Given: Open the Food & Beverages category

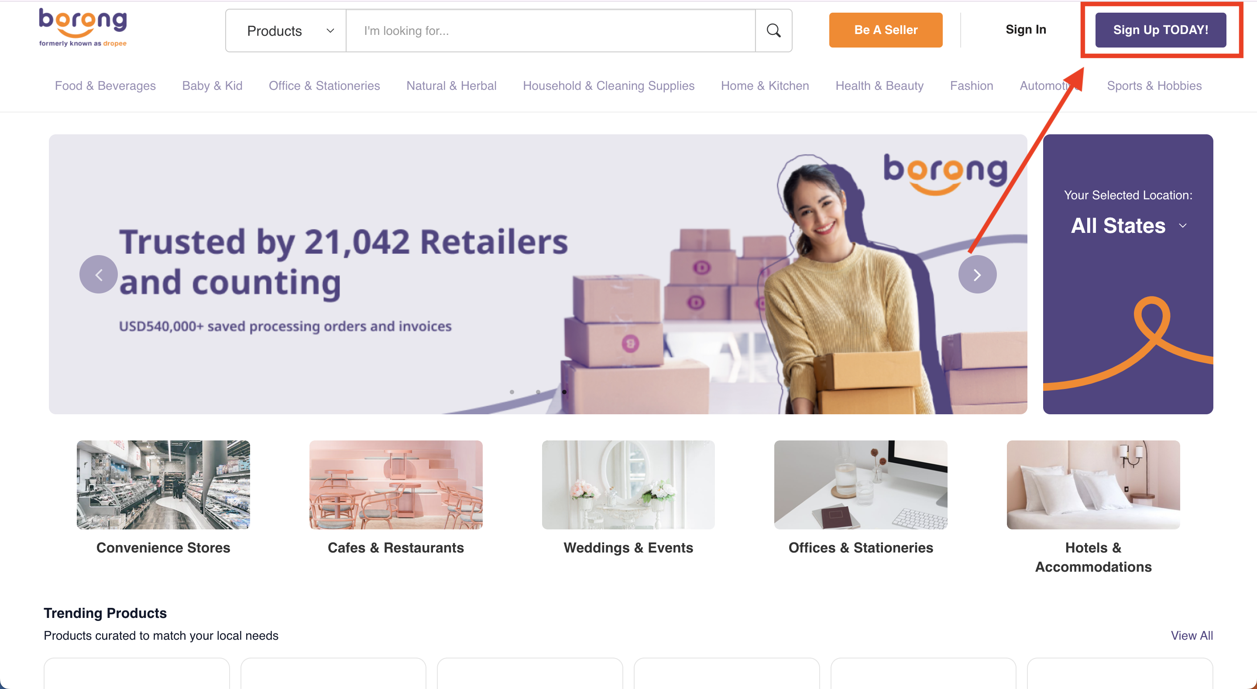Looking at the screenshot, I should (105, 86).
